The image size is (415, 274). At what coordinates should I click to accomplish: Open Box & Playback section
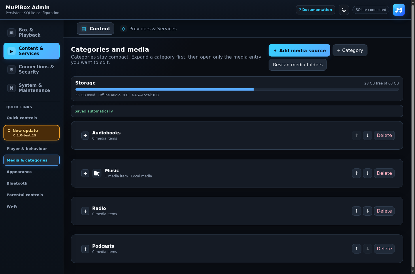[x=31, y=33]
